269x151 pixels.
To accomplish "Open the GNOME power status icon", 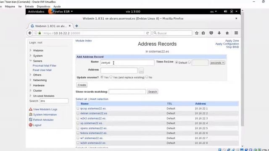I will point(232,11).
